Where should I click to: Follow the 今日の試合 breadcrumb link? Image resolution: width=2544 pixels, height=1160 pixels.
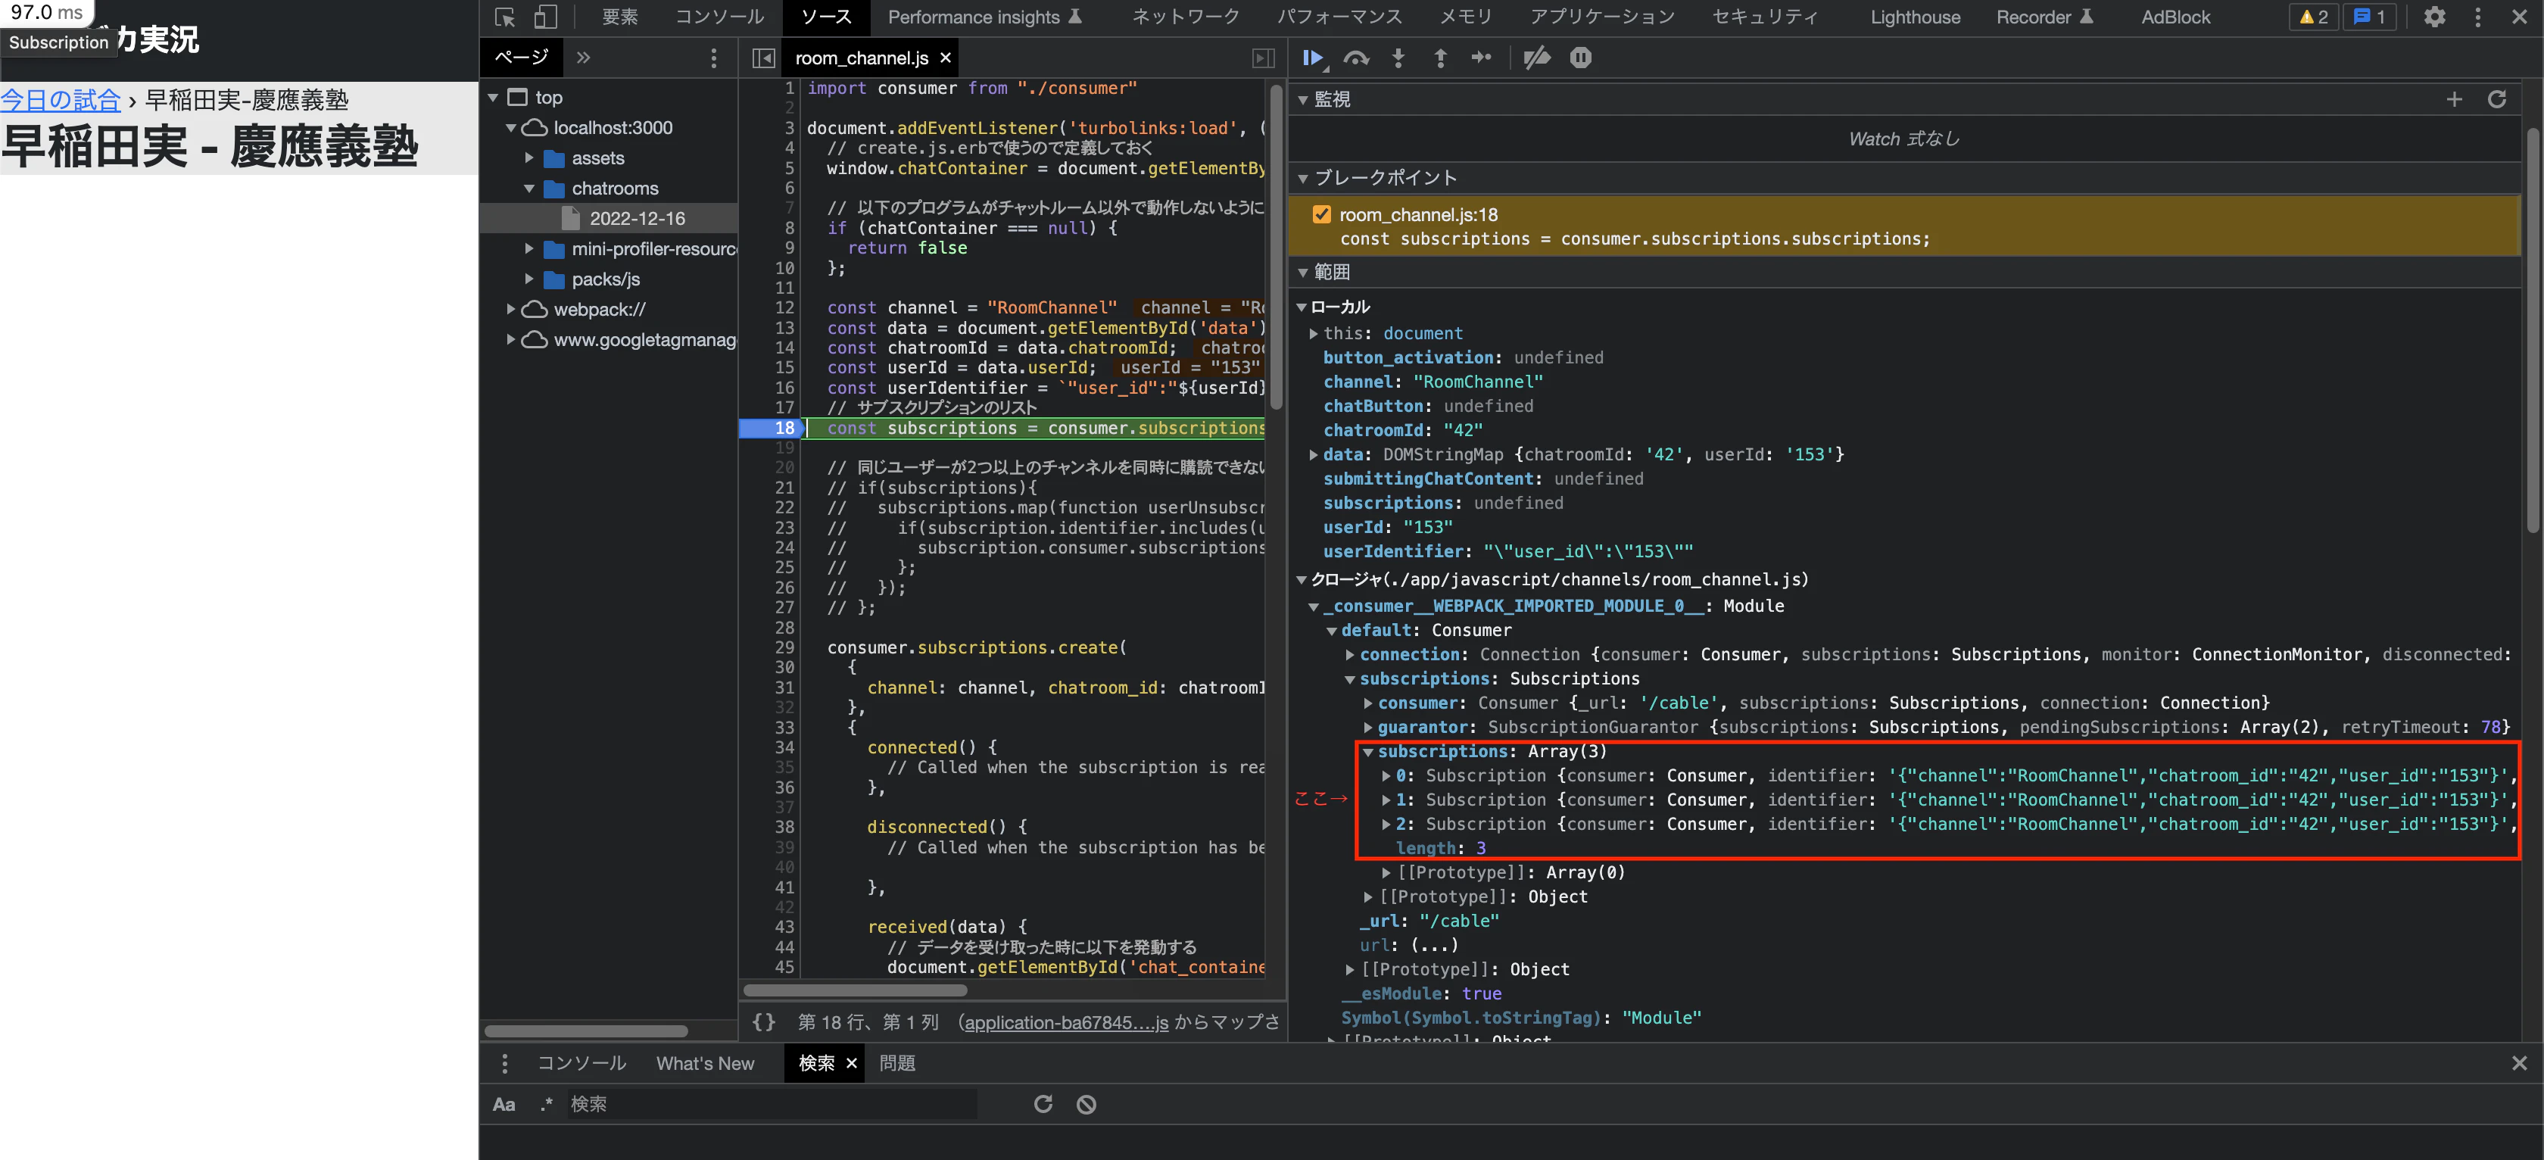coord(61,100)
